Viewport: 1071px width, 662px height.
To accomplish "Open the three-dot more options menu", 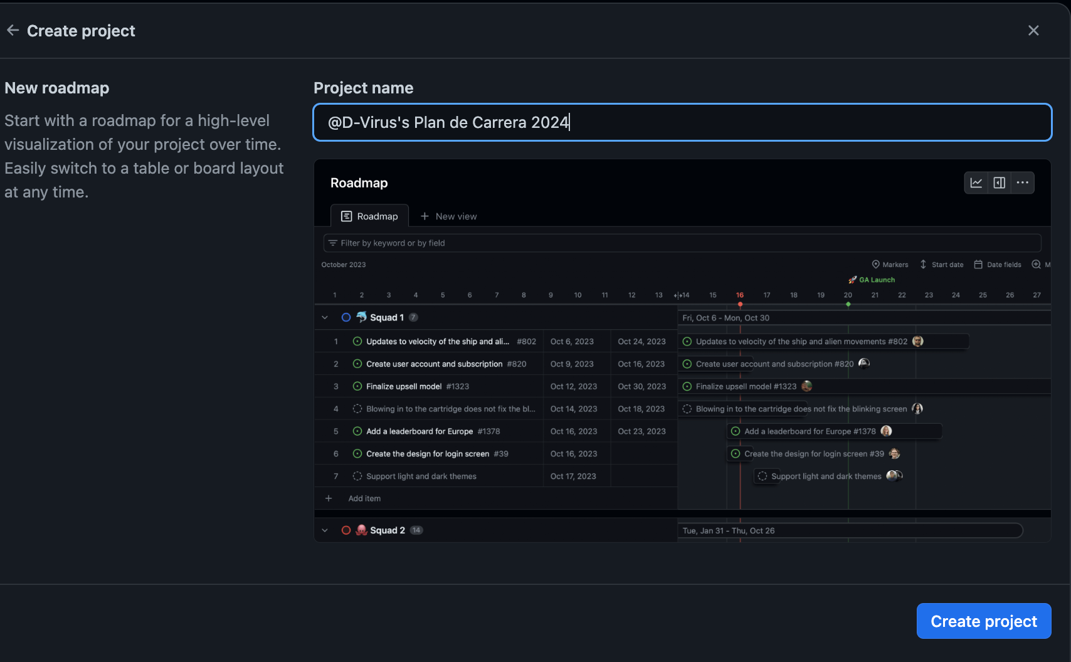I will [x=1023, y=183].
